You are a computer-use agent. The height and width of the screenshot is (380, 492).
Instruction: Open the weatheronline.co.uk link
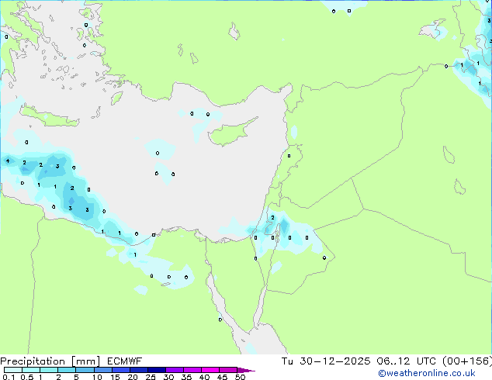point(427,373)
